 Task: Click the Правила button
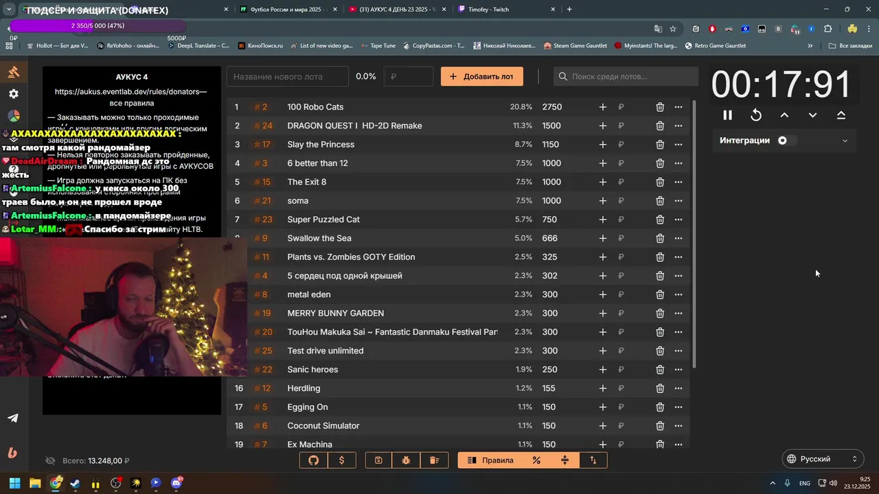click(490, 460)
